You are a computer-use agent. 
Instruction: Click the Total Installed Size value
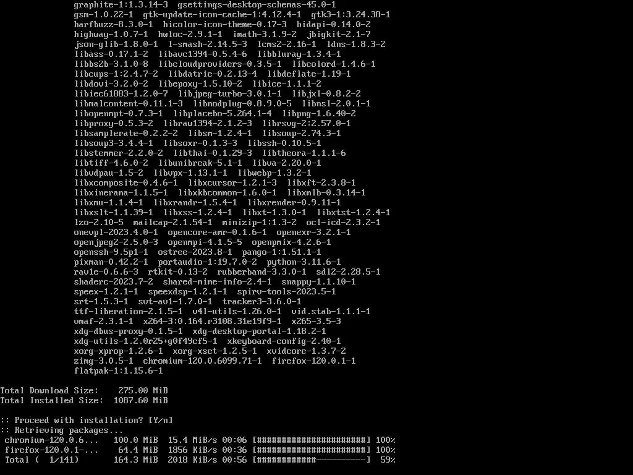point(140,400)
